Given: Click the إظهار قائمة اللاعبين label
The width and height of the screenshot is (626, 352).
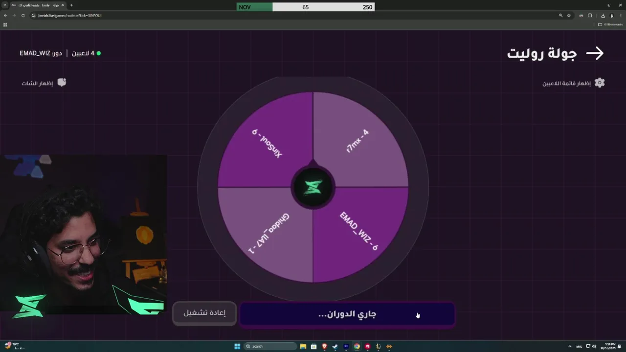Looking at the screenshot, I should pyautogui.click(x=566, y=83).
